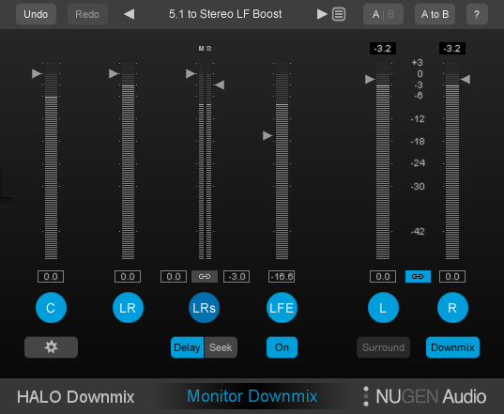This screenshot has width=504, height=414.
Task: Solo the C center channel button
Action: click(x=51, y=308)
